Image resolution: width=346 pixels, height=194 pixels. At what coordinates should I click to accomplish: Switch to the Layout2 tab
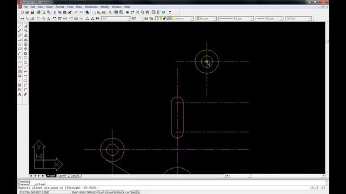click(75, 176)
